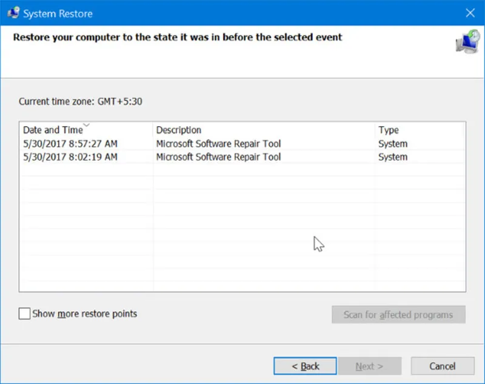
Task: Close the System Restore window
Action: [470, 13]
